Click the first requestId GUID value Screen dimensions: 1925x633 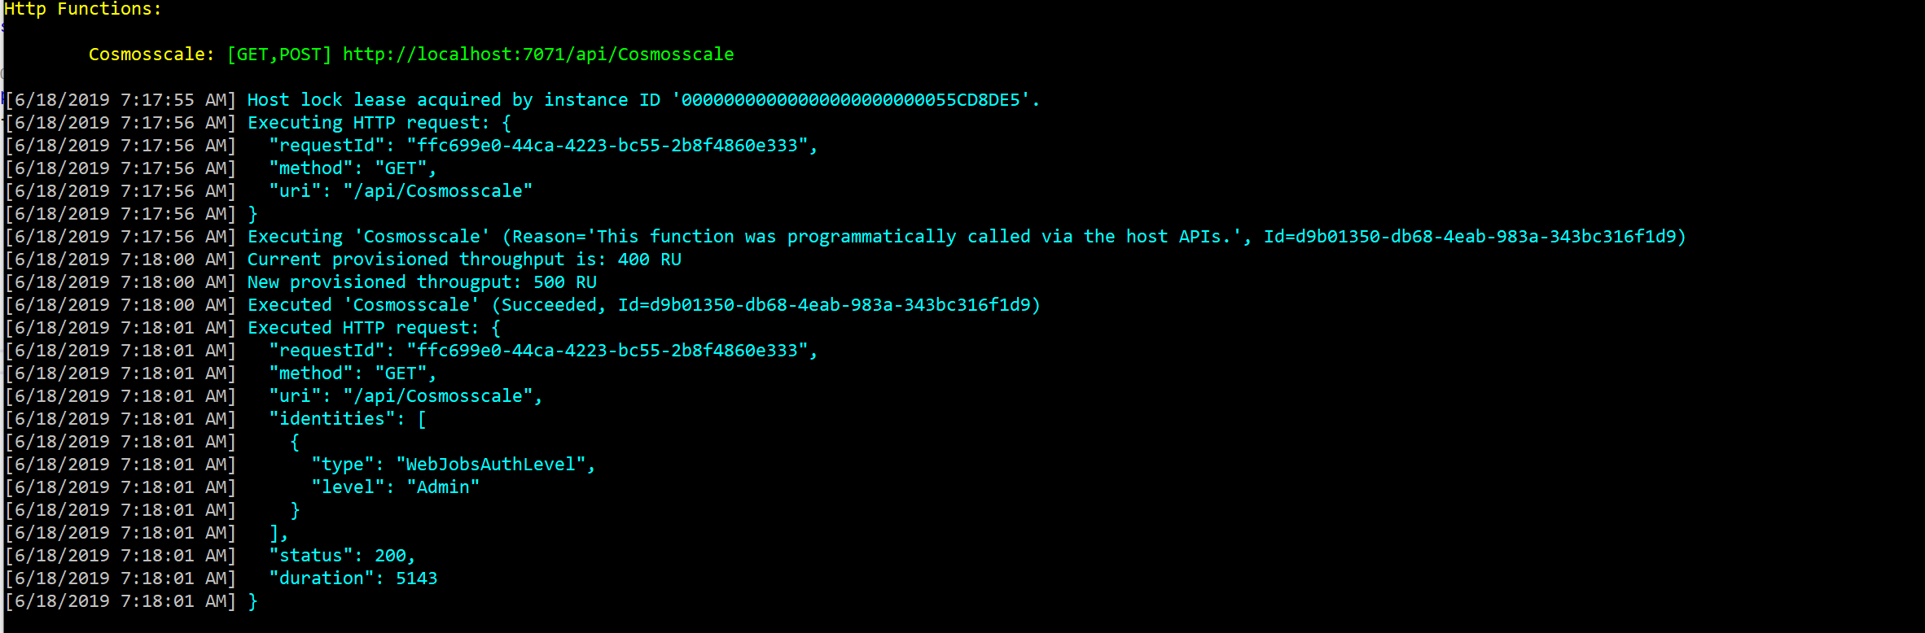pyautogui.click(x=607, y=146)
